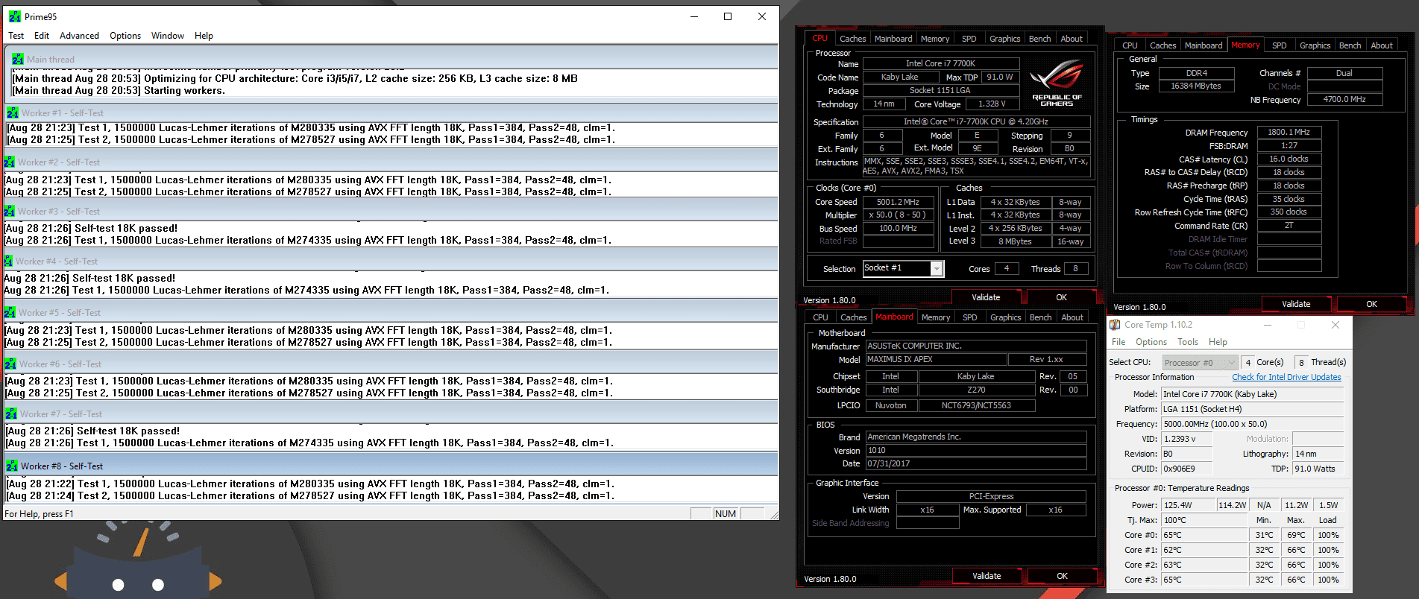1419x599 pixels.
Task: Open the Window menu in Prime95
Action: tap(168, 36)
